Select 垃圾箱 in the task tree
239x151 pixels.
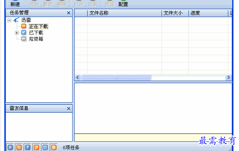pos(36,39)
